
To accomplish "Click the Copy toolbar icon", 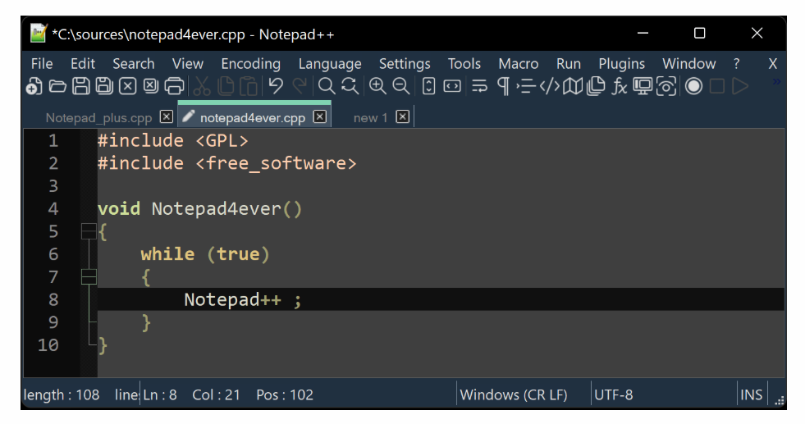I will (226, 86).
